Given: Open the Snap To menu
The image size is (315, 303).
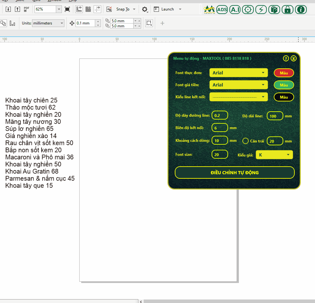Looking at the screenshot, I should tap(126, 9).
